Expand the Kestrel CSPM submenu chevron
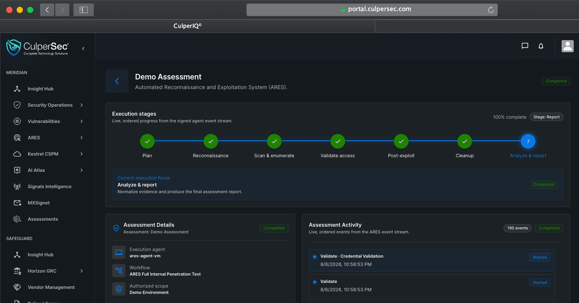Image resolution: width=579 pixels, height=303 pixels. pyautogui.click(x=81, y=154)
